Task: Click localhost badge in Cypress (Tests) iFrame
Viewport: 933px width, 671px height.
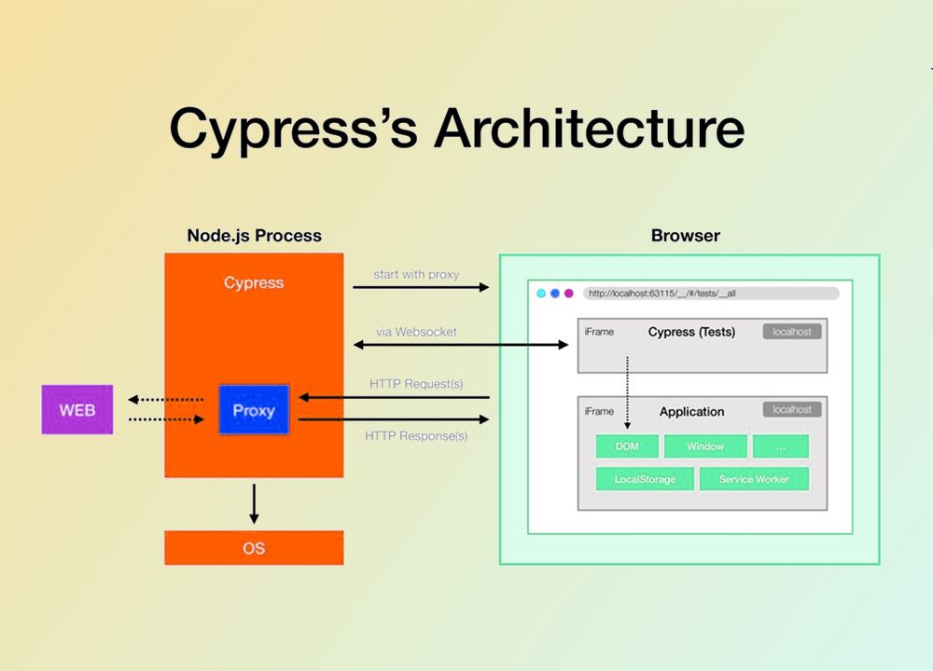Action: (x=792, y=332)
